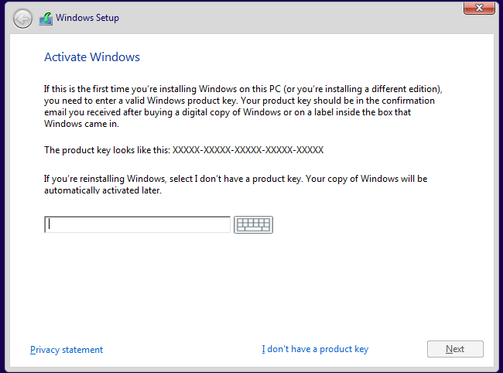The image size is (503, 373).
Task: Open the Privacy statement link
Action: pos(67,350)
